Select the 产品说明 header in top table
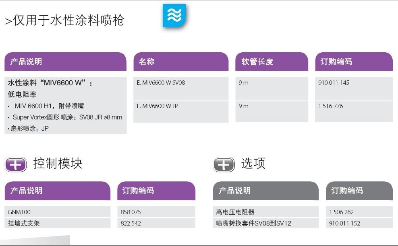398x246 pixels. click(26, 62)
